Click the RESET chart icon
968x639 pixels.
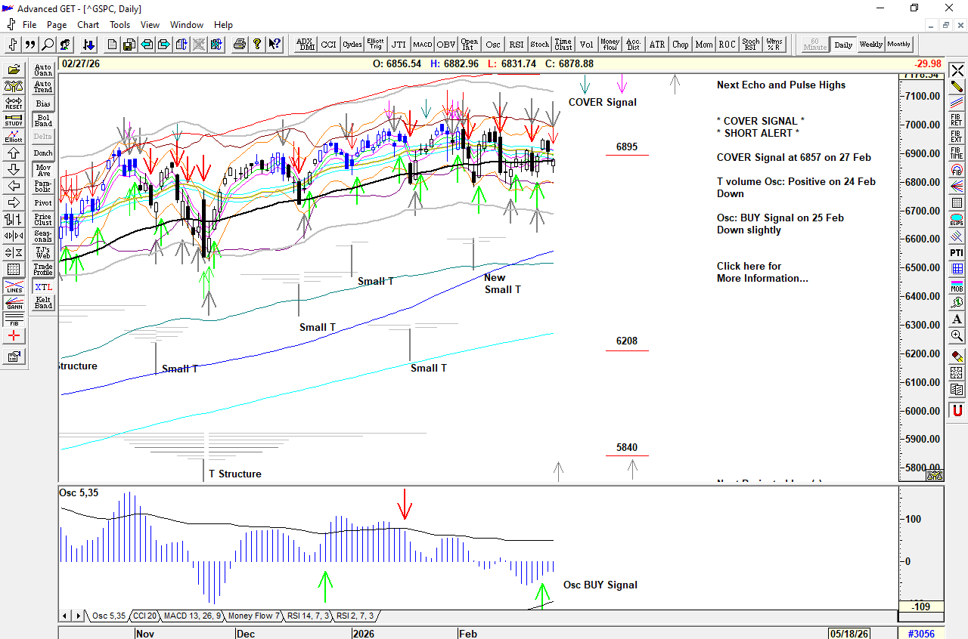[14, 103]
